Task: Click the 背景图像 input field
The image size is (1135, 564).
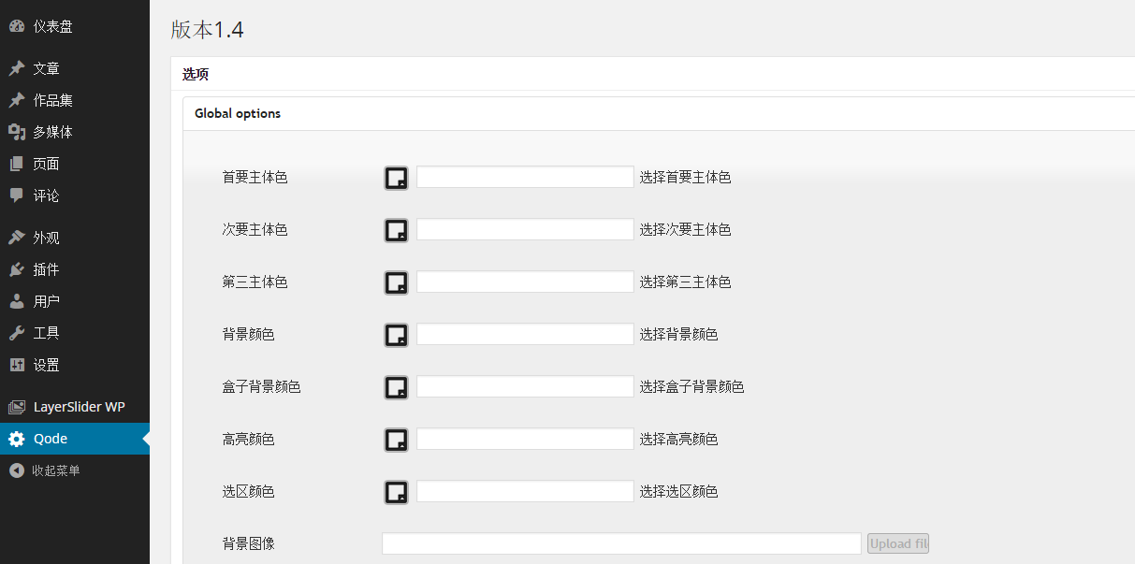Action: 621,543
